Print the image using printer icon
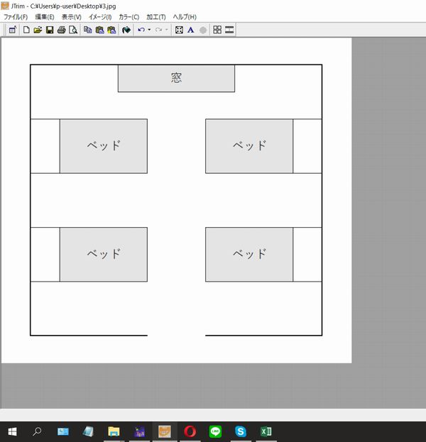The image size is (426, 442). click(x=62, y=30)
